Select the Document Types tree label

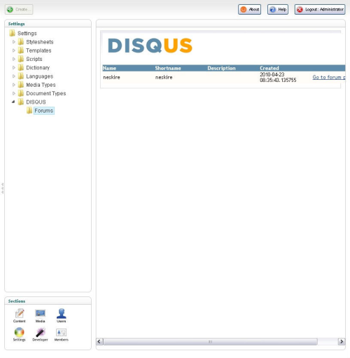tap(46, 93)
